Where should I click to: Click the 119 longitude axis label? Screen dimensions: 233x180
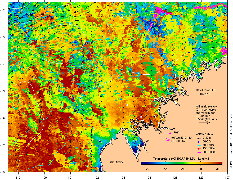pos(18,177)
